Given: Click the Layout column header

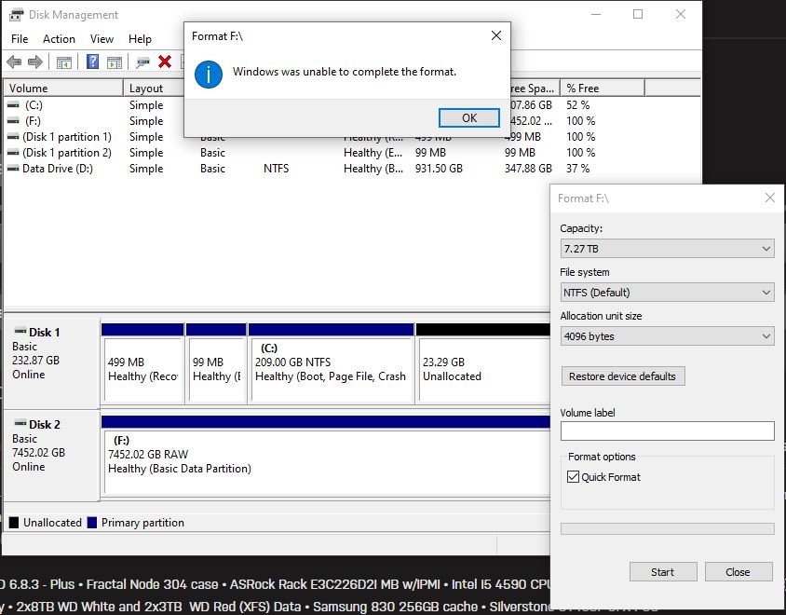Looking at the screenshot, I should tap(153, 89).
